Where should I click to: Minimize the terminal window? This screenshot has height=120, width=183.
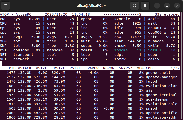(157, 6)
